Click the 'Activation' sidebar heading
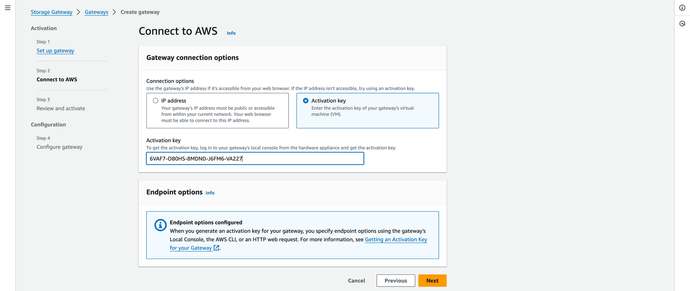The image size is (690, 291). tap(43, 28)
